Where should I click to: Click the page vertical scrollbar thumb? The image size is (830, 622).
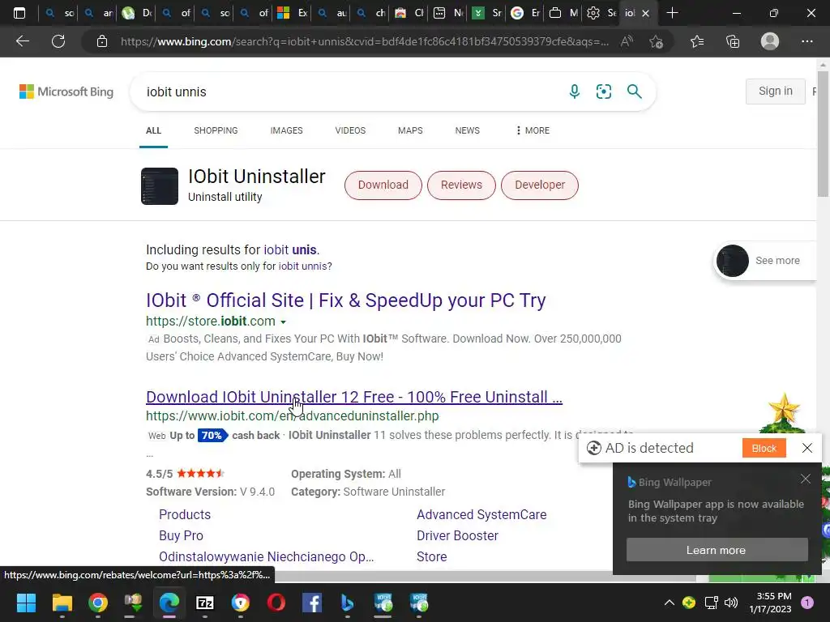[823, 135]
